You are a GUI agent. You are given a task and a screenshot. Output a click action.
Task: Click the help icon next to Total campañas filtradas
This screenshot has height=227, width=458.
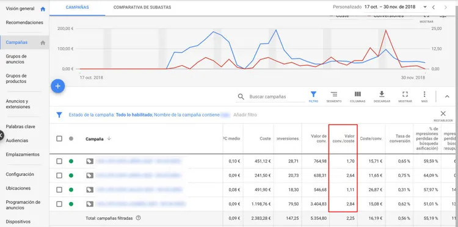pos(139,218)
